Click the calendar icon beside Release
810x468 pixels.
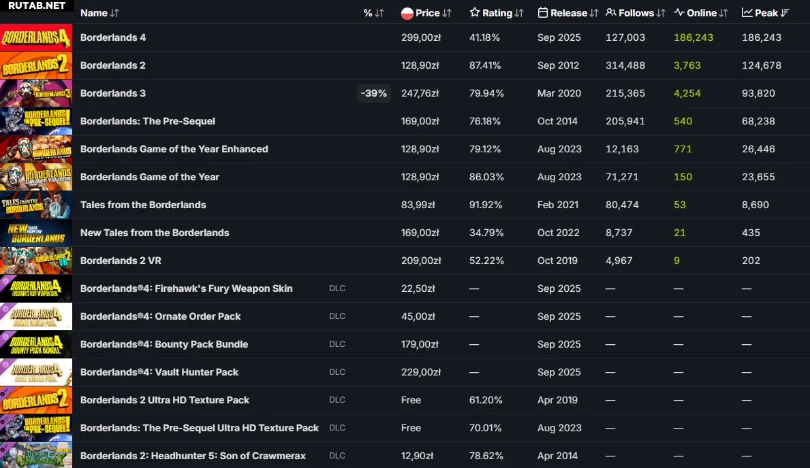point(542,12)
